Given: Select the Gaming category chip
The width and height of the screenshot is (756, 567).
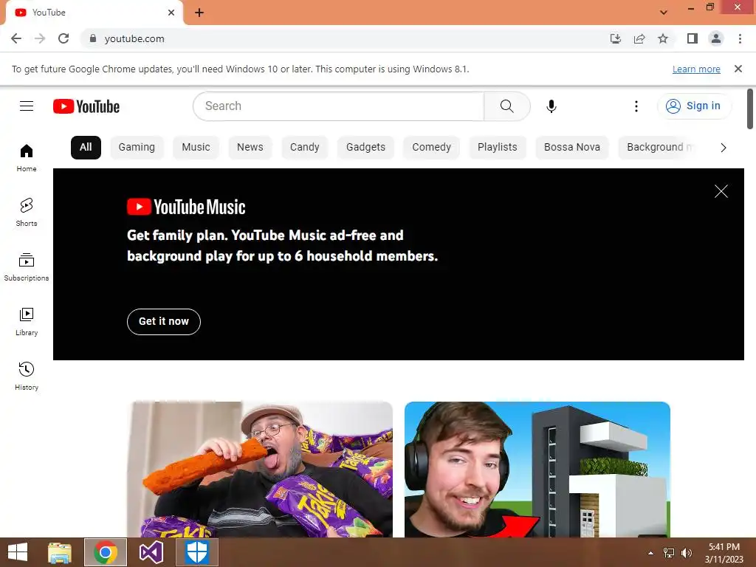Looking at the screenshot, I should [x=137, y=148].
